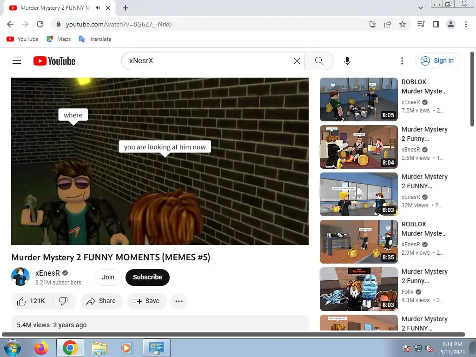Click the muted volume tray icon
476x357 pixels.
429,349
